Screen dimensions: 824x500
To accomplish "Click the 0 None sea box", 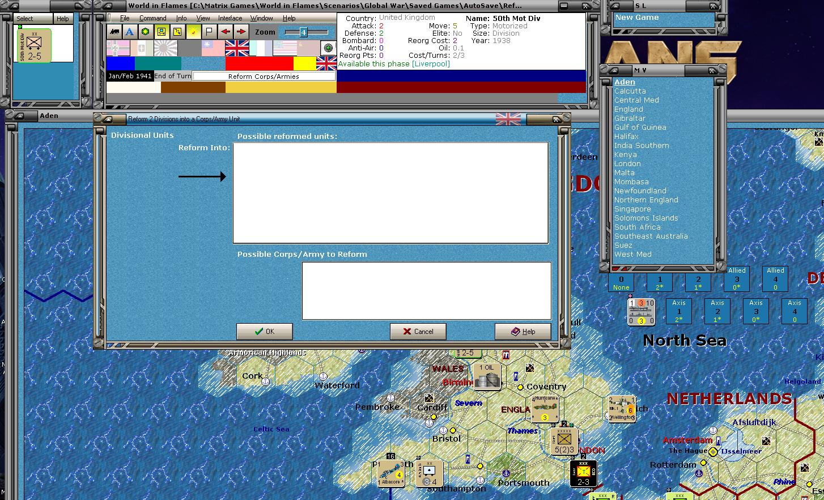I will [621, 282].
